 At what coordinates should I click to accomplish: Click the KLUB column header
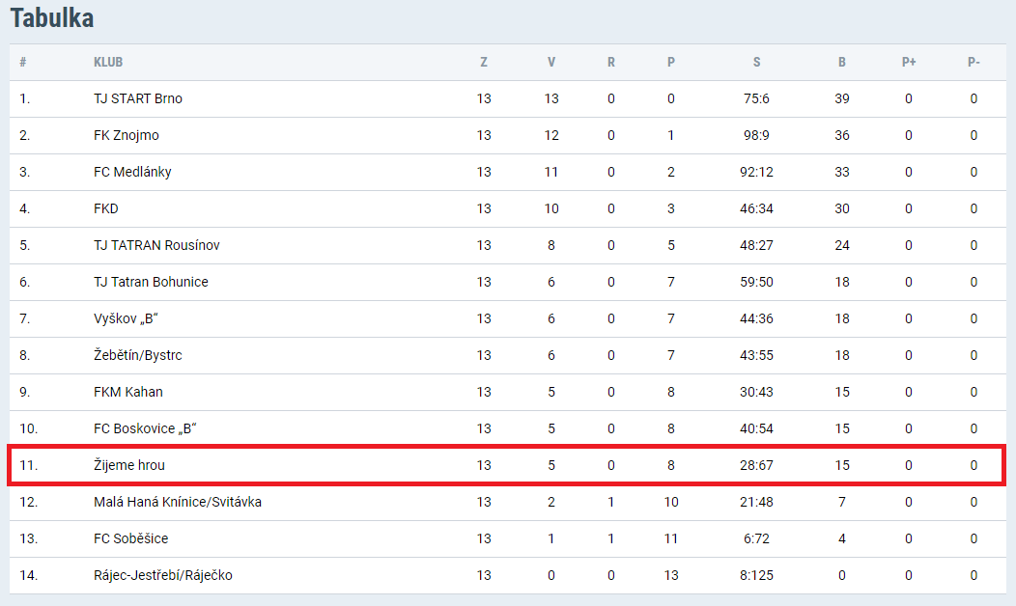pyautogui.click(x=108, y=62)
